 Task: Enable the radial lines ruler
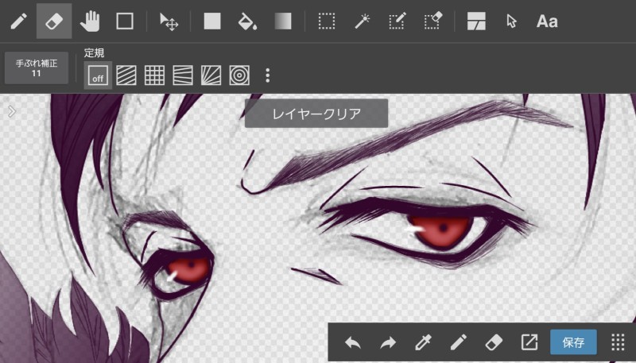pos(211,75)
